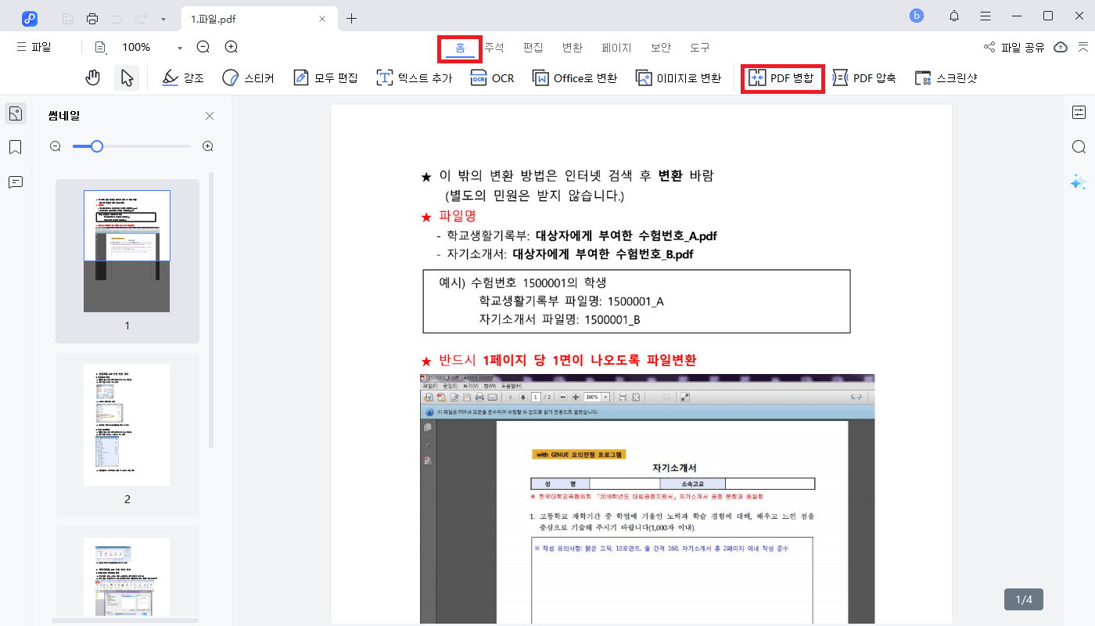1095x626 pixels.
Task: Click the print icon in title bar
Action: pyautogui.click(x=92, y=19)
